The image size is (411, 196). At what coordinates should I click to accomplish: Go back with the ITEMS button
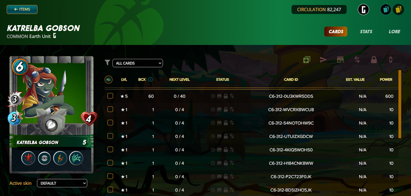pyautogui.click(x=22, y=10)
